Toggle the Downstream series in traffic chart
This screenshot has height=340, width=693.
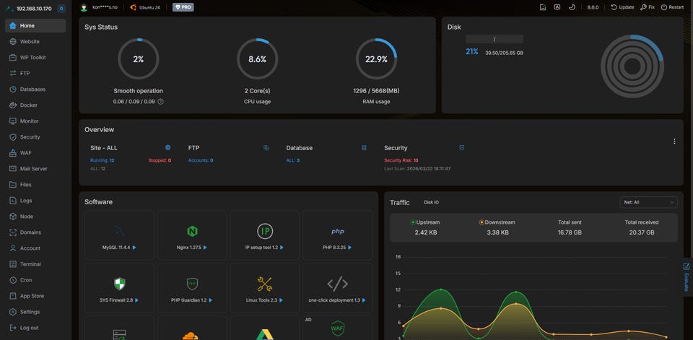click(x=497, y=222)
